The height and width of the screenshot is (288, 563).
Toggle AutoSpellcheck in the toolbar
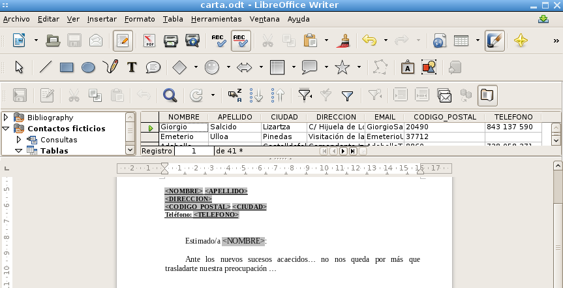(240, 40)
